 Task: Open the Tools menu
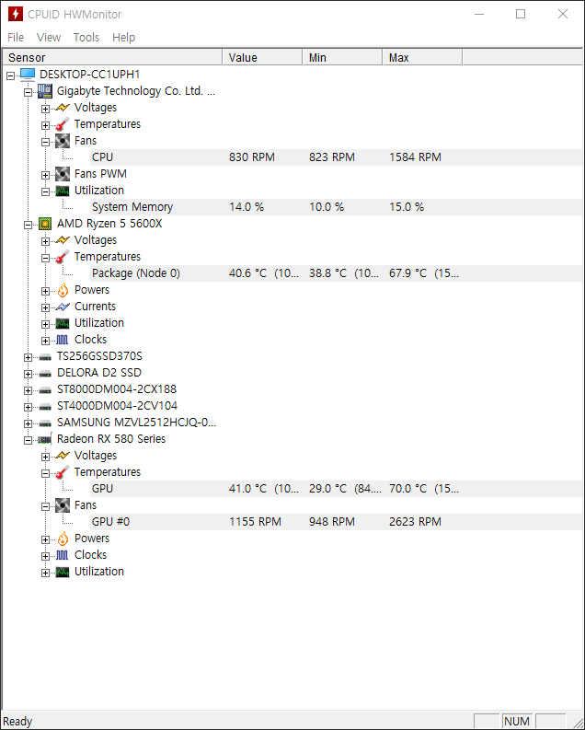pos(86,37)
